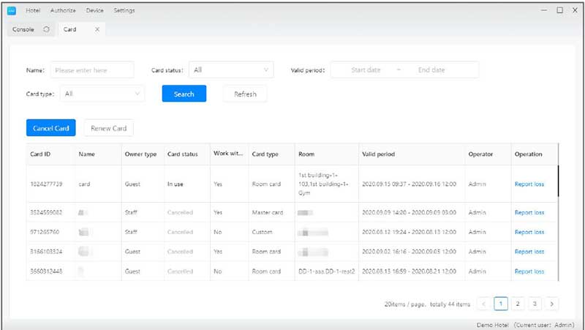Switch to the Console tab
This screenshot has width=585, height=330.
click(x=23, y=29)
